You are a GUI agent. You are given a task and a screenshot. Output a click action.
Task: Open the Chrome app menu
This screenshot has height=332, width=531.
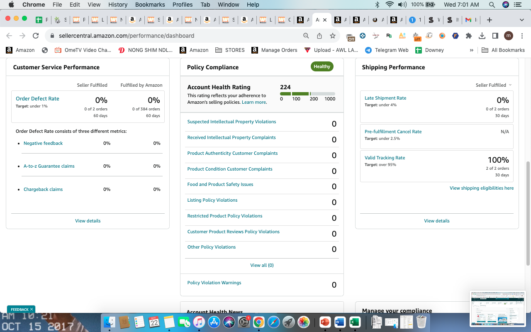click(x=34, y=5)
